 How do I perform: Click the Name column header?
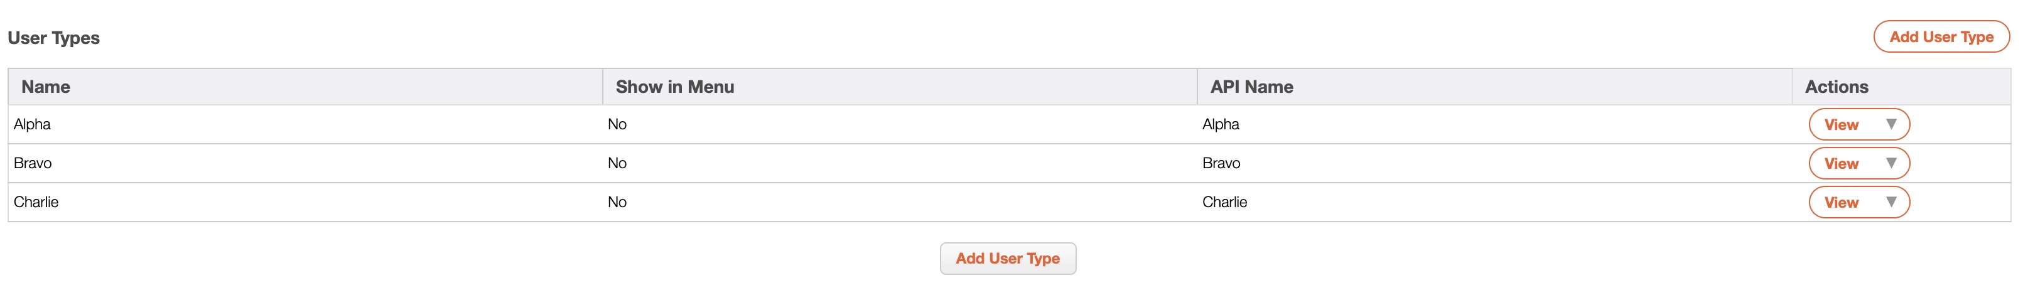(46, 87)
